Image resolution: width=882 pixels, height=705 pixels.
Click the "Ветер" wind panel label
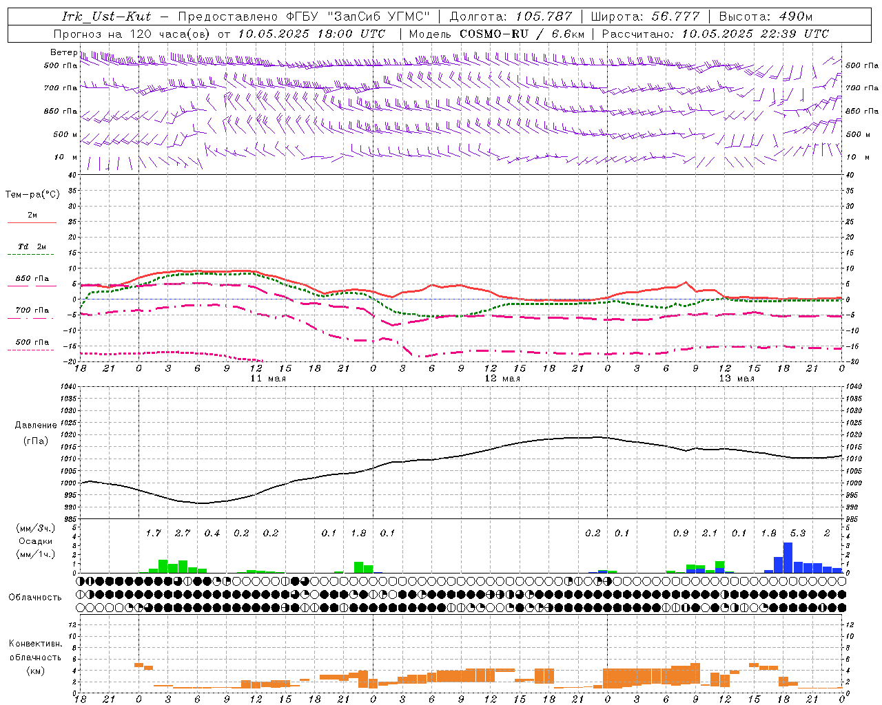[x=63, y=52]
